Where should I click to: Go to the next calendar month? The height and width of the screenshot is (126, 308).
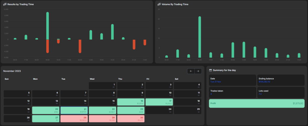coord(198,71)
